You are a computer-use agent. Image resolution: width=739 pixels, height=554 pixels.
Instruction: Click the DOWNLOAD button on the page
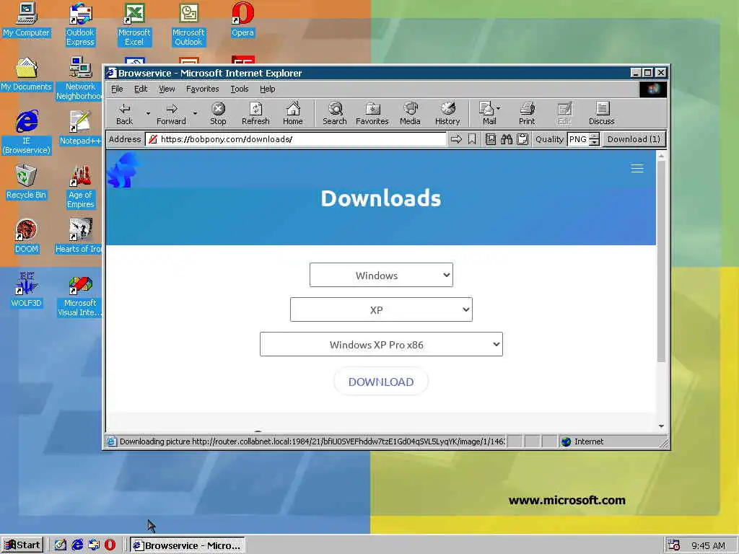point(381,382)
